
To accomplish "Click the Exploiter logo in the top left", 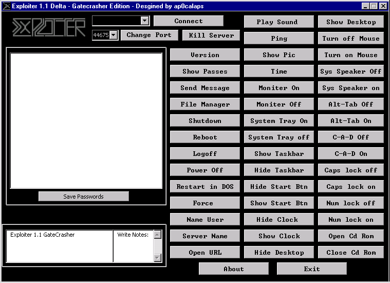I will click(x=49, y=28).
